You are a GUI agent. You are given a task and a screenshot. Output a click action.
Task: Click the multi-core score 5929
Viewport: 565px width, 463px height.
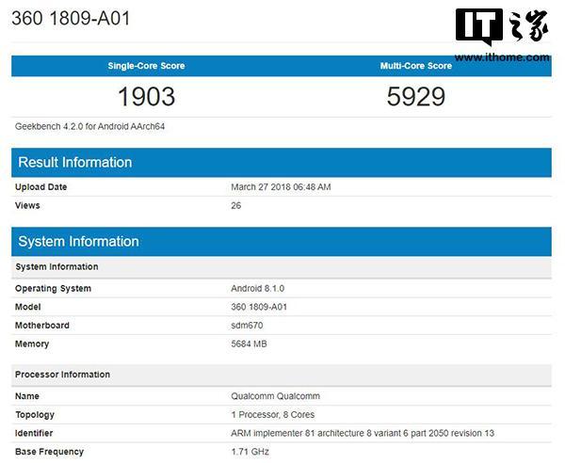click(415, 96)
